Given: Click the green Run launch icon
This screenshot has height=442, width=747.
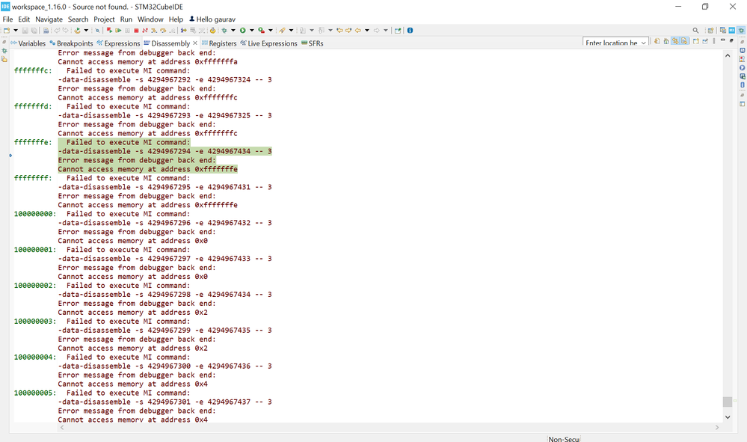Looking at the screenshot, I should 242,31.
